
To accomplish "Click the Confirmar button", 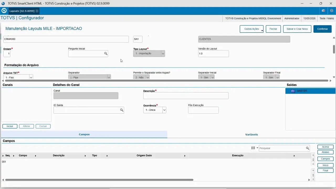I will [x=322, y=29].
